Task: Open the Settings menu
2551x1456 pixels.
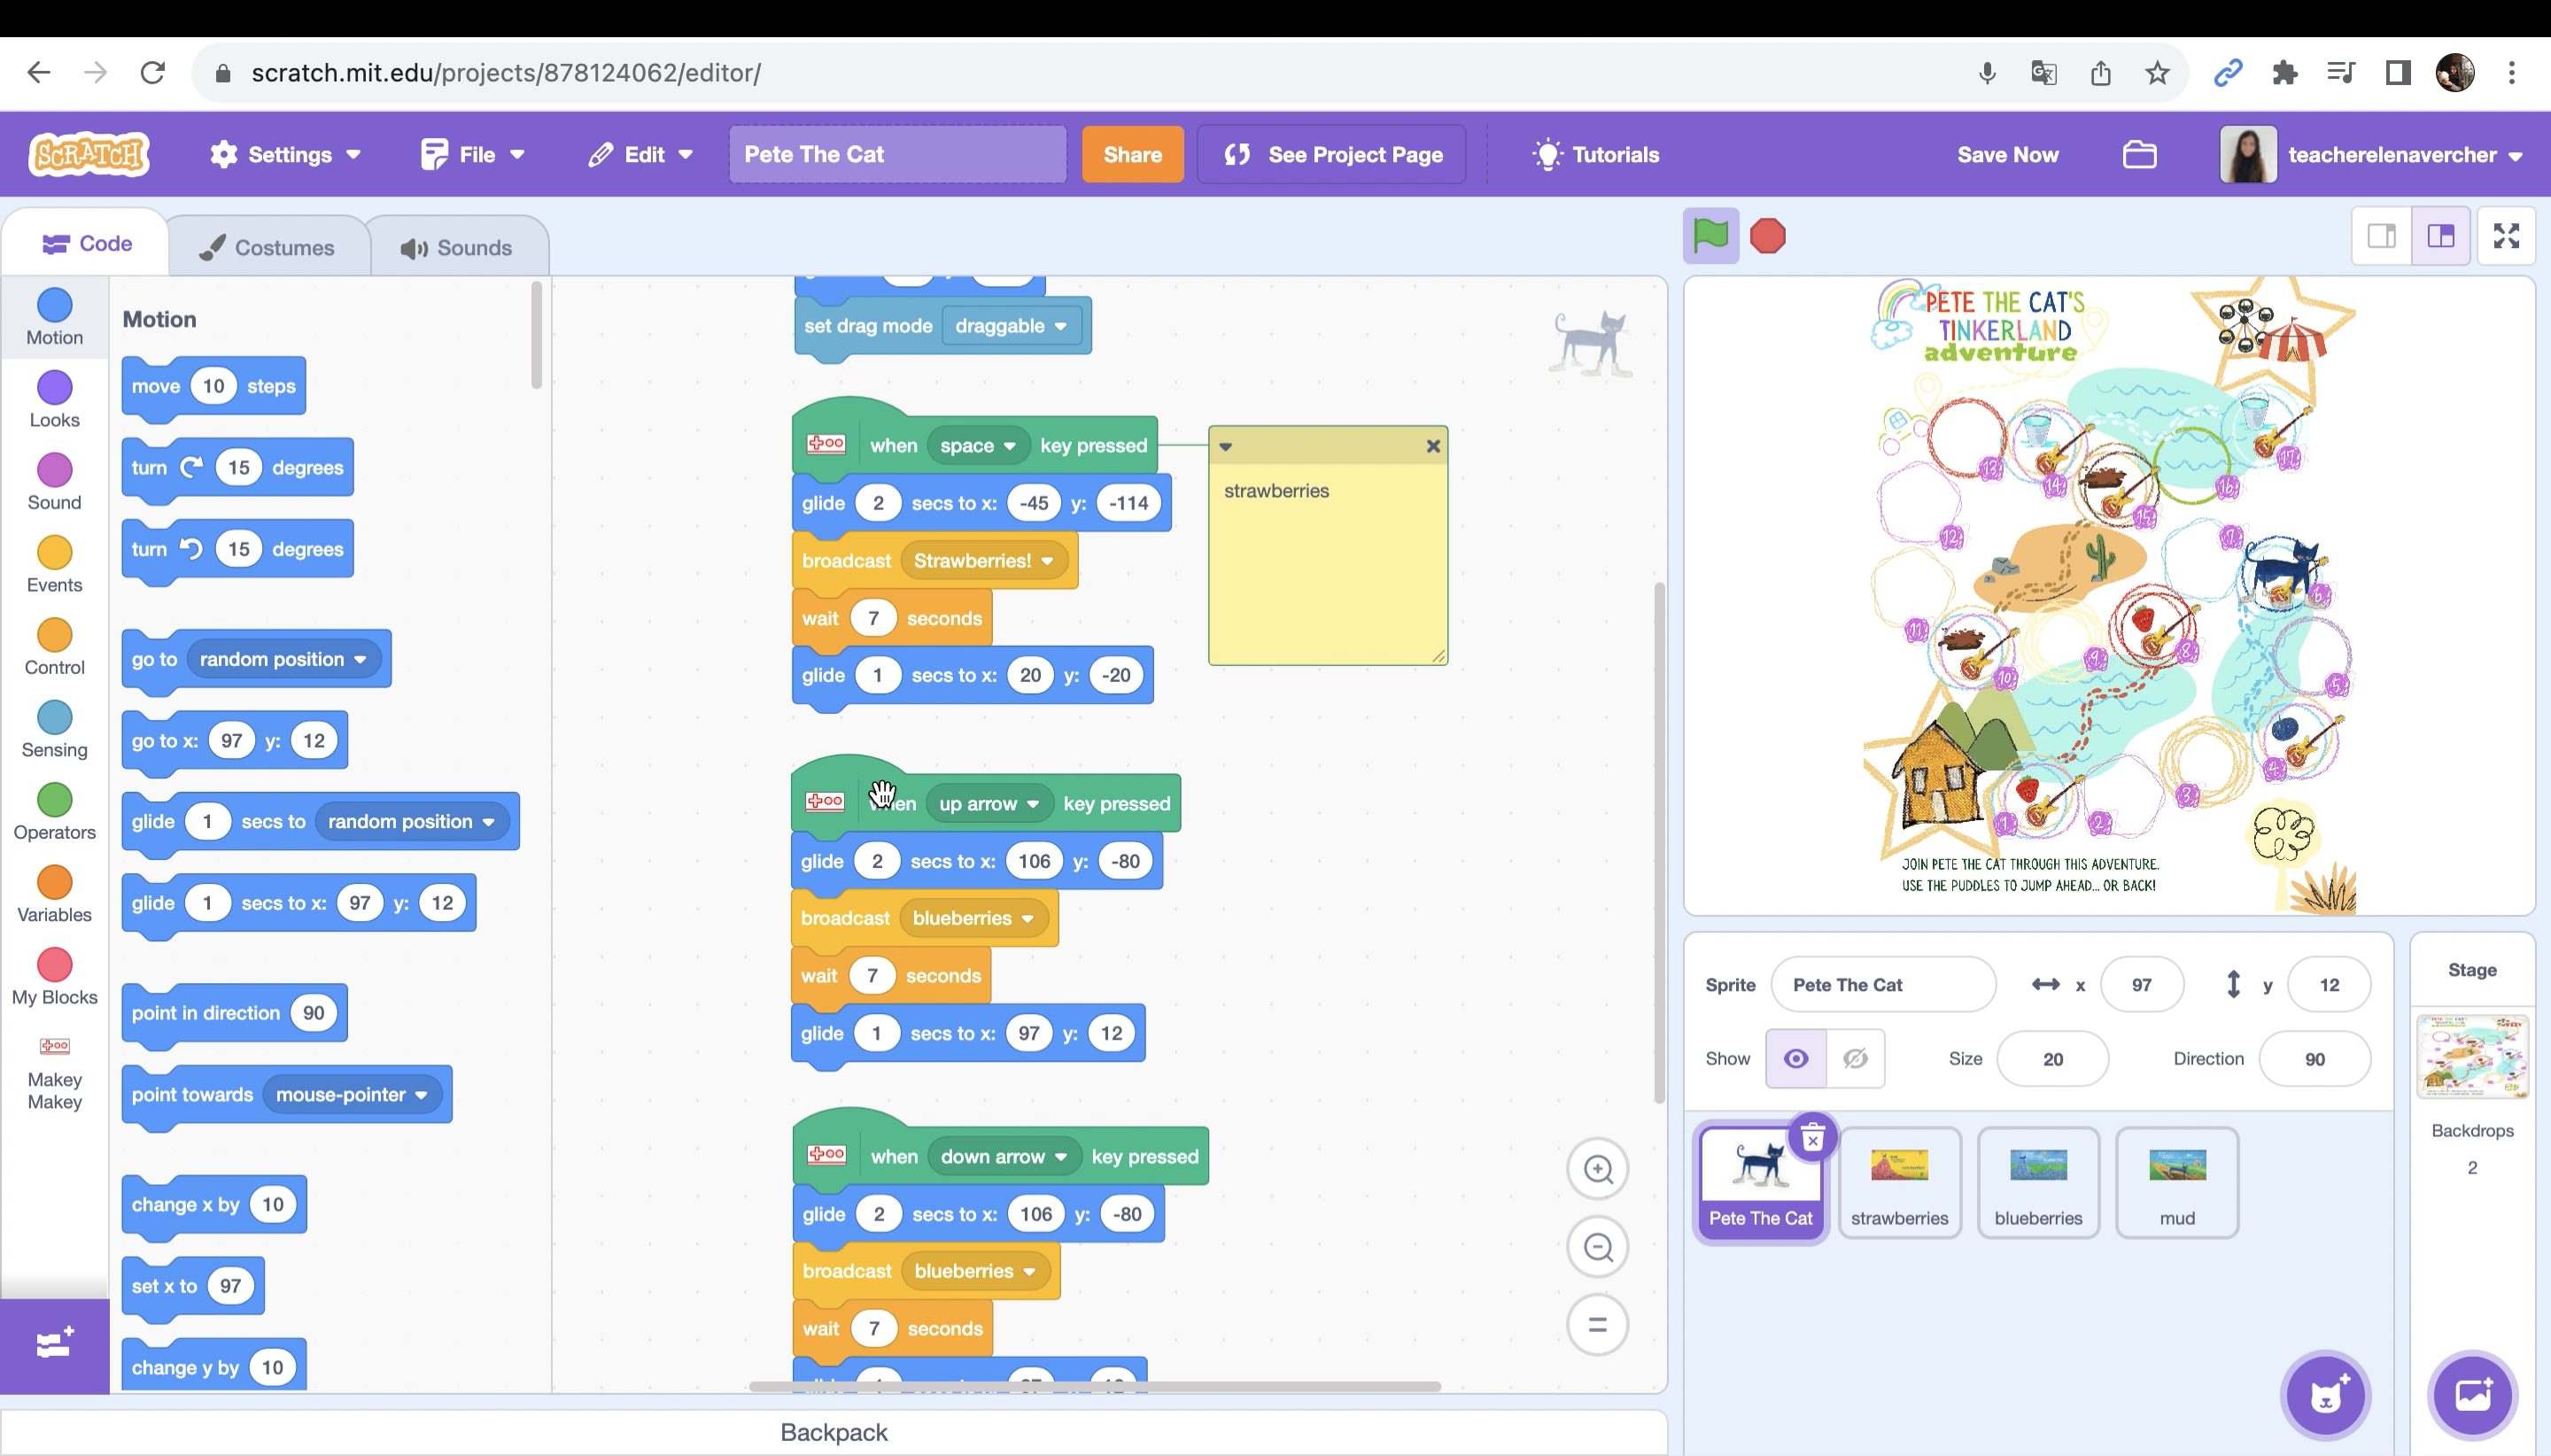Action: point(285,155)
